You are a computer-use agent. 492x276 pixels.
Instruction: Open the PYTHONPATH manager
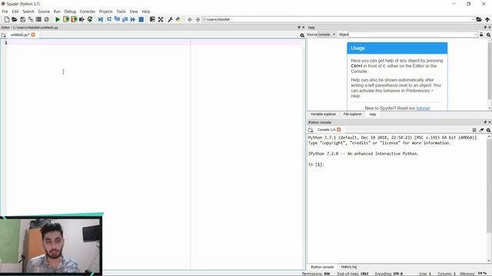(x=178, y=19)
